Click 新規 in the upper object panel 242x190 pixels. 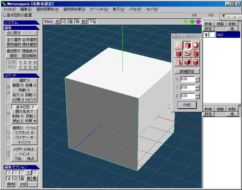click(x=208, y=24)
